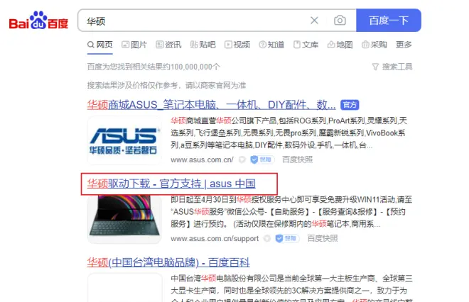Open the 文库 tab
Screen dimensions: 469x302
click(306, 45)
